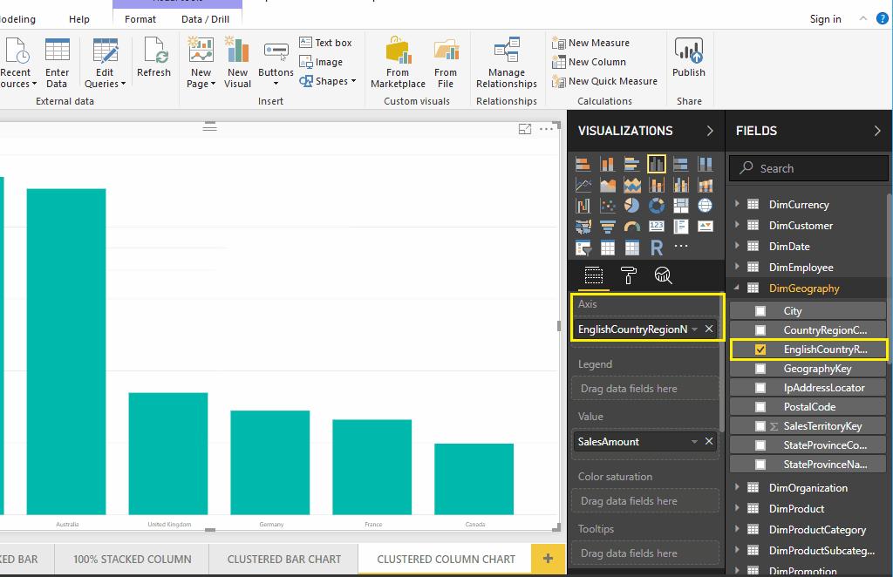The width and height of the screenshot is (893, 577).
Task: Click the Search fields input box
Action: (x=809, y=168)
